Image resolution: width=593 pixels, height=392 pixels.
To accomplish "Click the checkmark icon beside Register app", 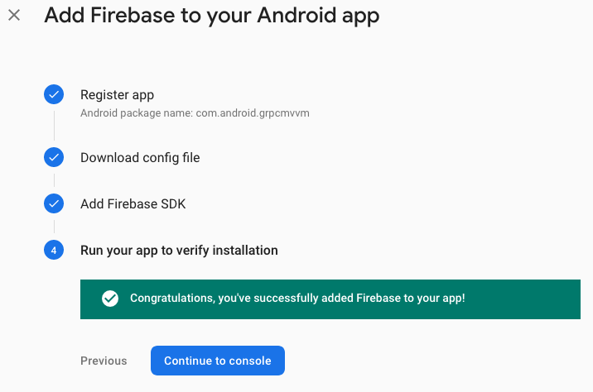I will pos(54,94).
